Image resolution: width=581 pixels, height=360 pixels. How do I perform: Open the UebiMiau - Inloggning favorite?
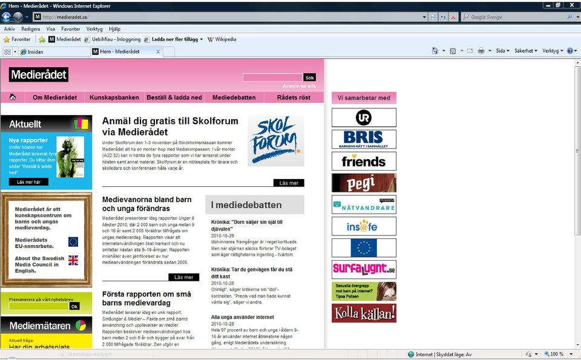click(x=113, y=39)
